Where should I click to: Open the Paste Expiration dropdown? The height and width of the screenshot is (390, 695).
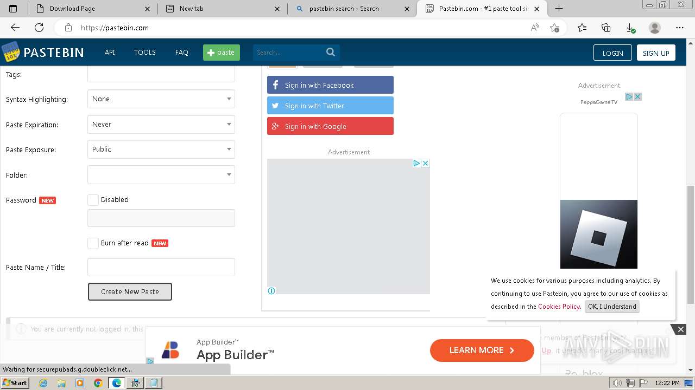point(161,124)
